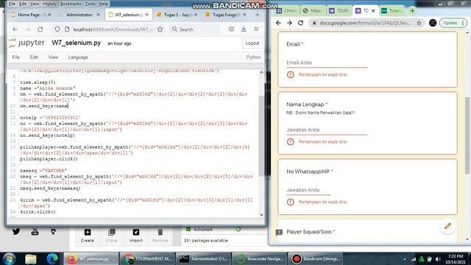Image resolution: width=471 pixels, height=265 pixels.
Task: Open new Chrome tab with plus
Action: (x=412, y=11)
